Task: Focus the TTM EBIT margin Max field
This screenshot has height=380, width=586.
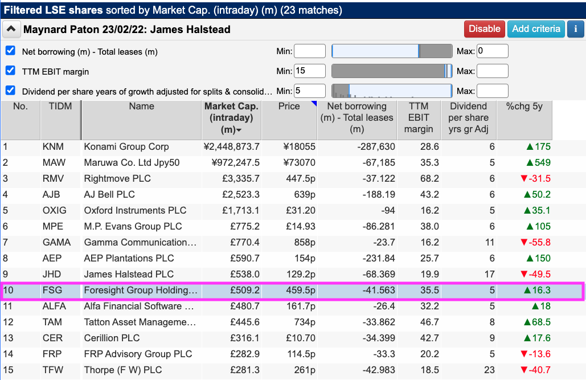Action: click(x=492, y=71)
